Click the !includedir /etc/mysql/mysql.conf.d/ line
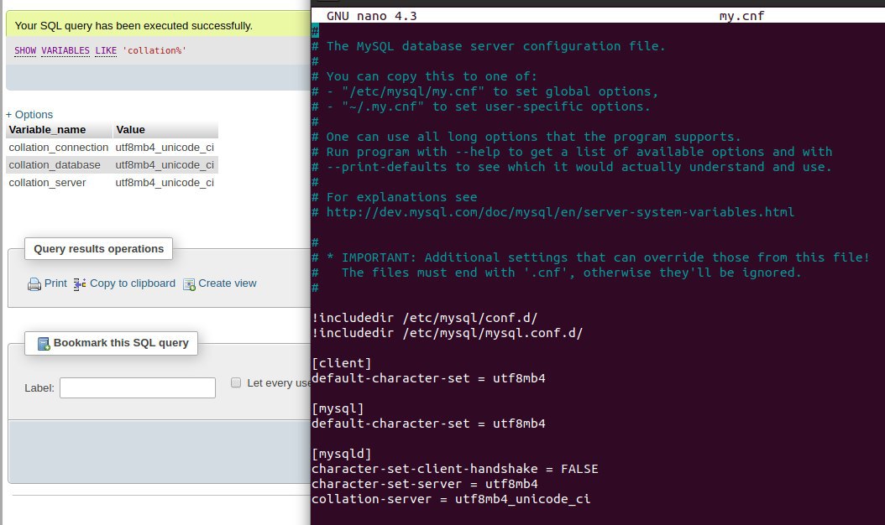Image resolution: width=885 pixels, height=525 pixels. [x=447, y=333]
